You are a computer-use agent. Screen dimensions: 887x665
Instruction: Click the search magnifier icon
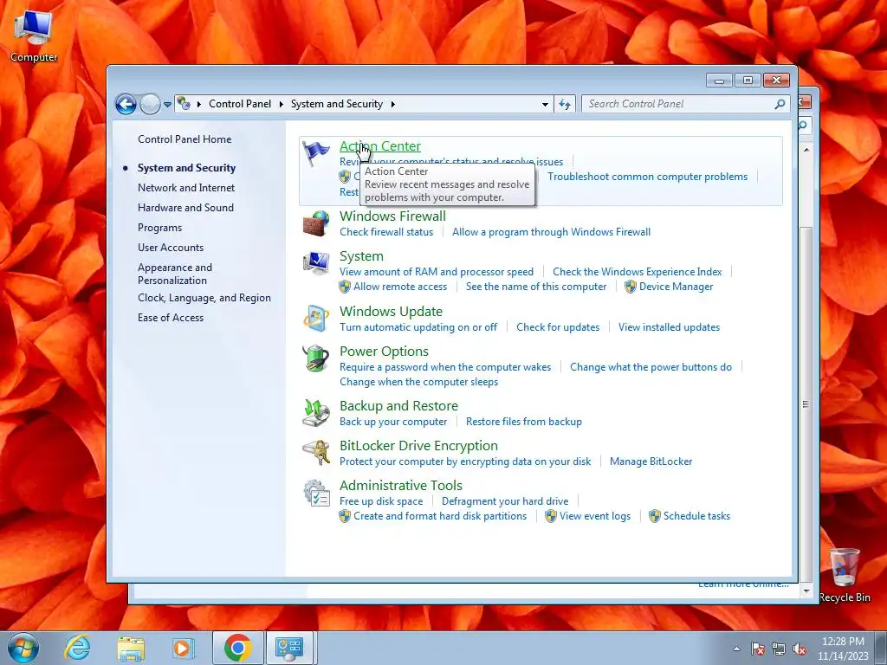[780, 104]
